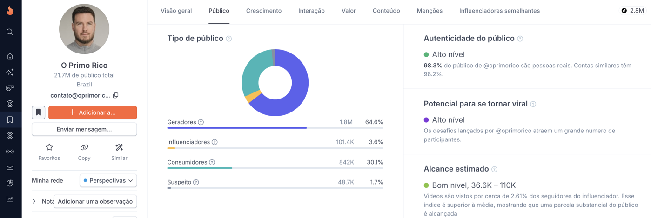Open the sparkles AI sidebar icon
The width and height of the screenshot is (651, 218).
(x=10, y=72)
